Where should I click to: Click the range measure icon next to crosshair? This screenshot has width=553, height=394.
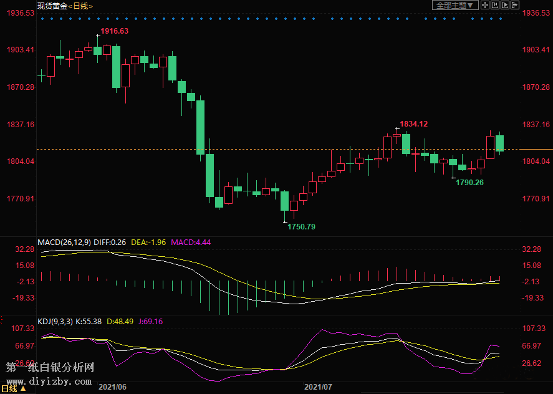[494, 6]
